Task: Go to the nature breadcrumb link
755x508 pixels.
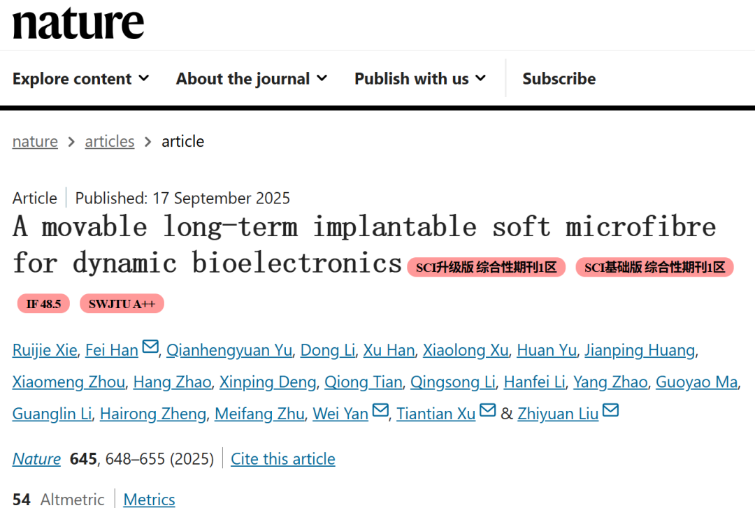Action: coord(35,141)
